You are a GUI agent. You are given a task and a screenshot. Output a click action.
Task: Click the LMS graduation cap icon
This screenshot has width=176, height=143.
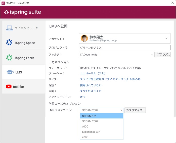pos(10,72)
